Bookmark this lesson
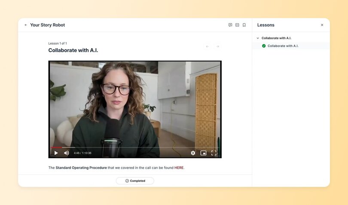Image resolution: width=348 pixels, height=205 pixels. click(x=244, y=25)
